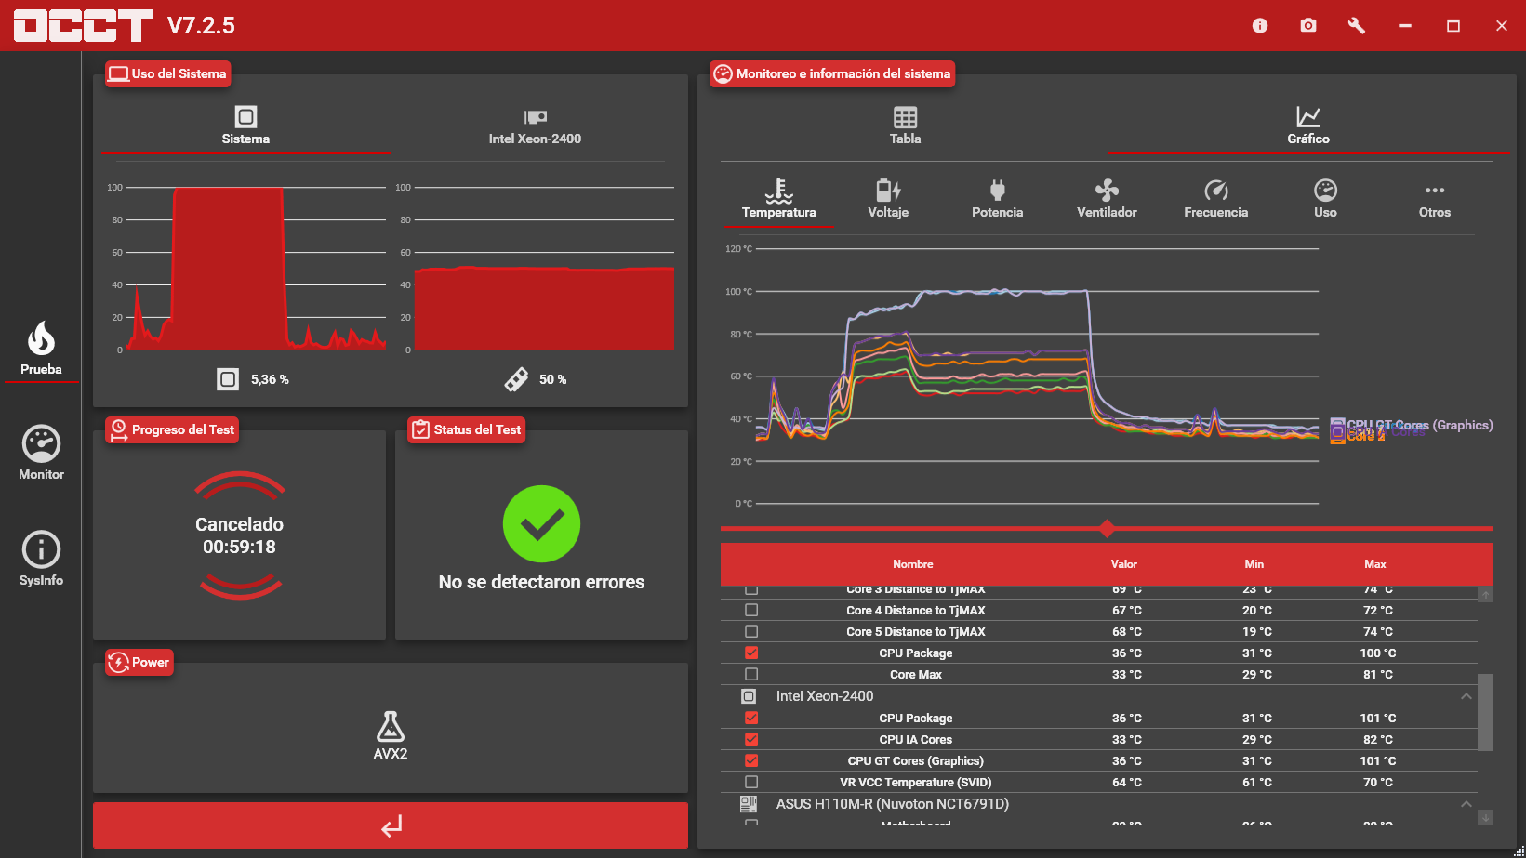This screenshot has height=858, width=1526.
Task: Open settings via wrench icon
Action: [1357, 26]
